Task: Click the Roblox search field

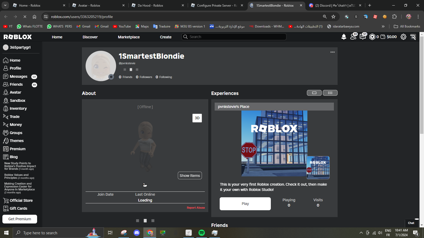Action: coord(234,37)
